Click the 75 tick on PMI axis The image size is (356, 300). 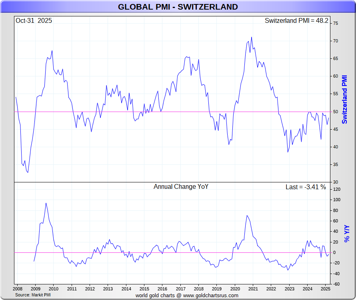[x=336, y=23]
